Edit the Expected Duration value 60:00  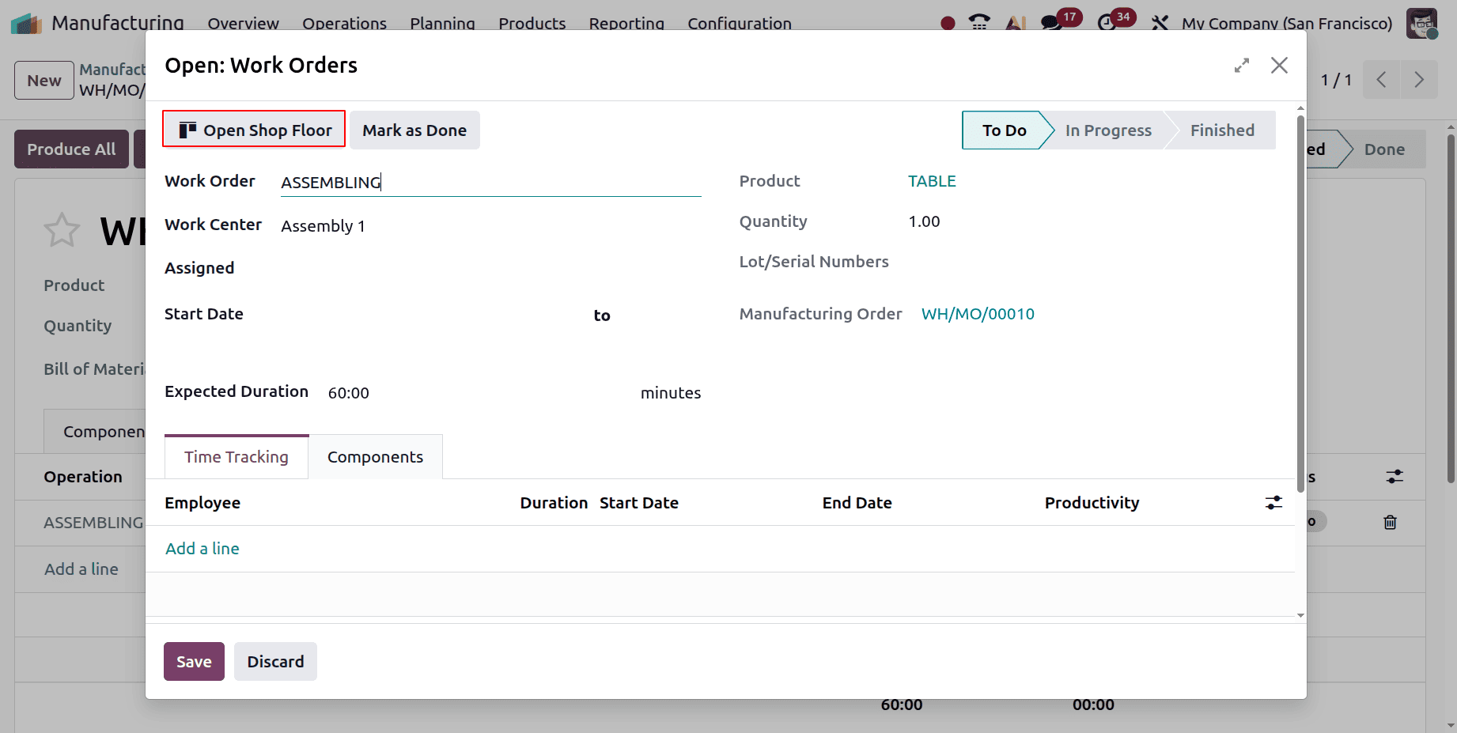click(x=479, y=393)
